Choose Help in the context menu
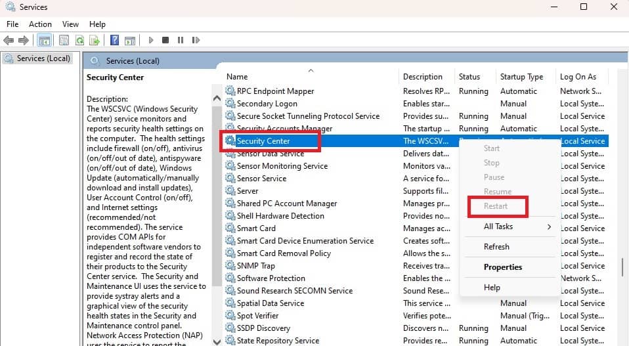Image resolution: width=629 pixels, height=346 pixels. 492,288
